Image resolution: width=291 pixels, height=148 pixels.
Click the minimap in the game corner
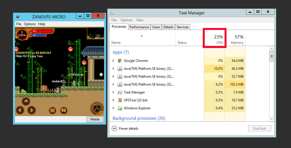(95, 33)
